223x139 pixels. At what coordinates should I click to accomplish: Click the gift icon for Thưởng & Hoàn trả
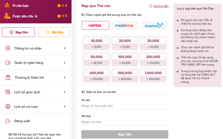(x=8, y=77)
